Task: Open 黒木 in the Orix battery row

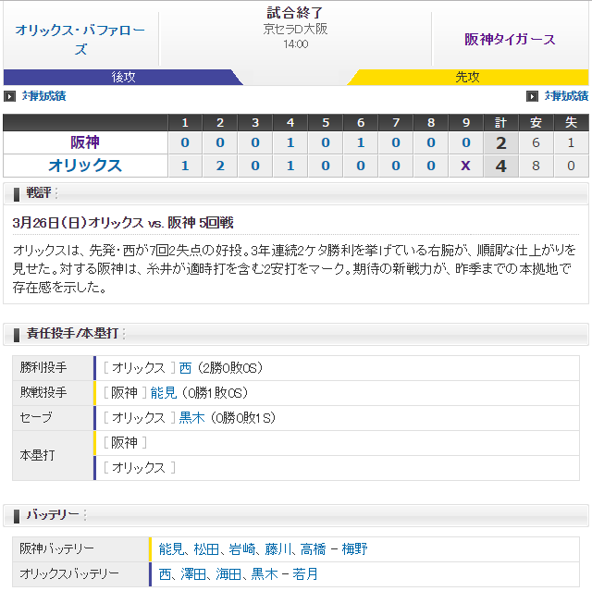Action: [265, 574]
